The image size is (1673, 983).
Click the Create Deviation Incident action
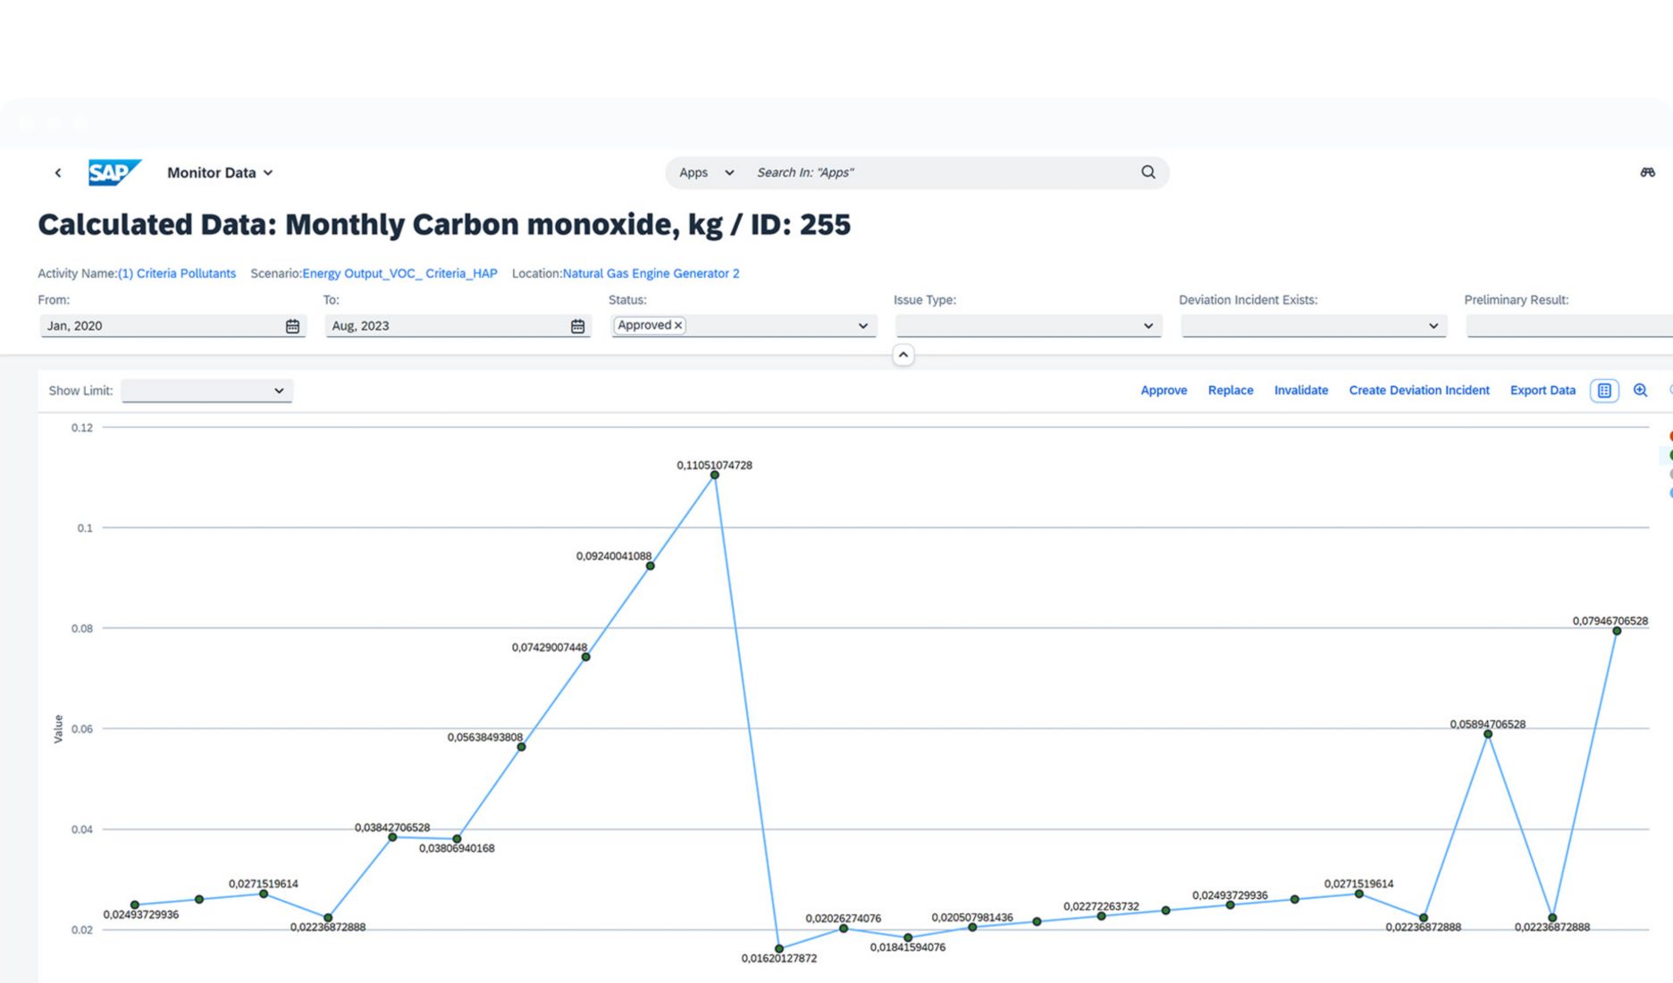pyautogui.click(x=1419, y=390)
